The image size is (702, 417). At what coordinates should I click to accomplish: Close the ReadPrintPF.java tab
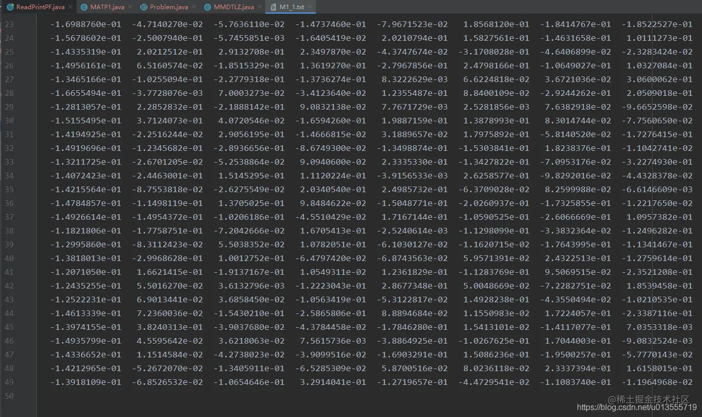70,7
